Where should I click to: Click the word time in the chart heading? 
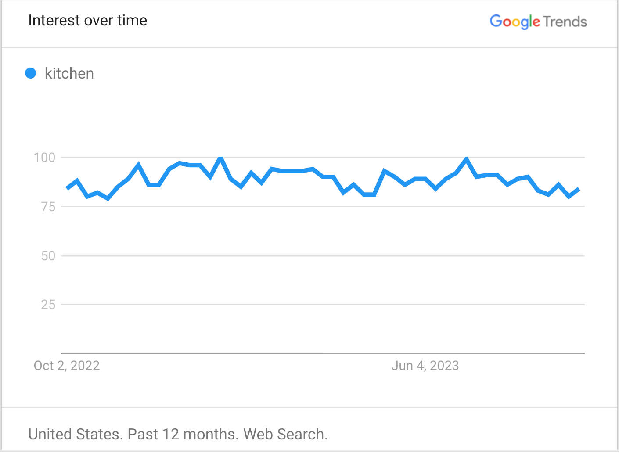click(132, 21)
